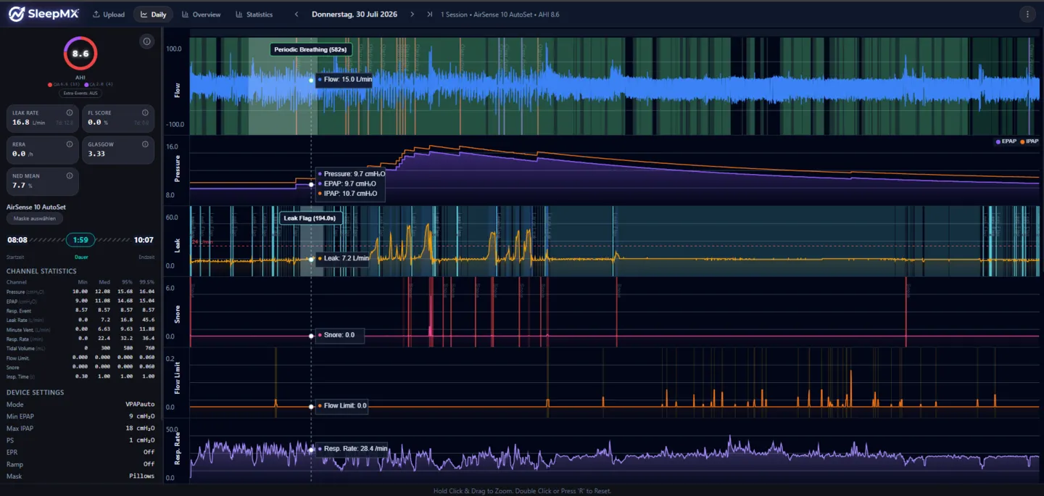1044x496 pixels.
Task: Click the 'Maske auswählen' button
Action: (35, 218)
